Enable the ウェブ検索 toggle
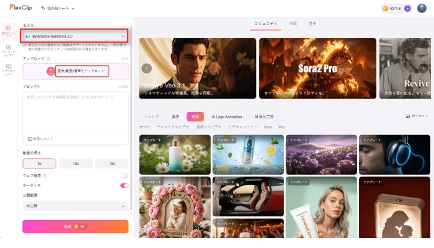 pos(124,175)
